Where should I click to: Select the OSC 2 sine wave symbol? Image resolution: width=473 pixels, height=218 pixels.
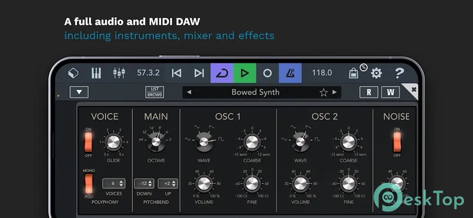point(284,139)
